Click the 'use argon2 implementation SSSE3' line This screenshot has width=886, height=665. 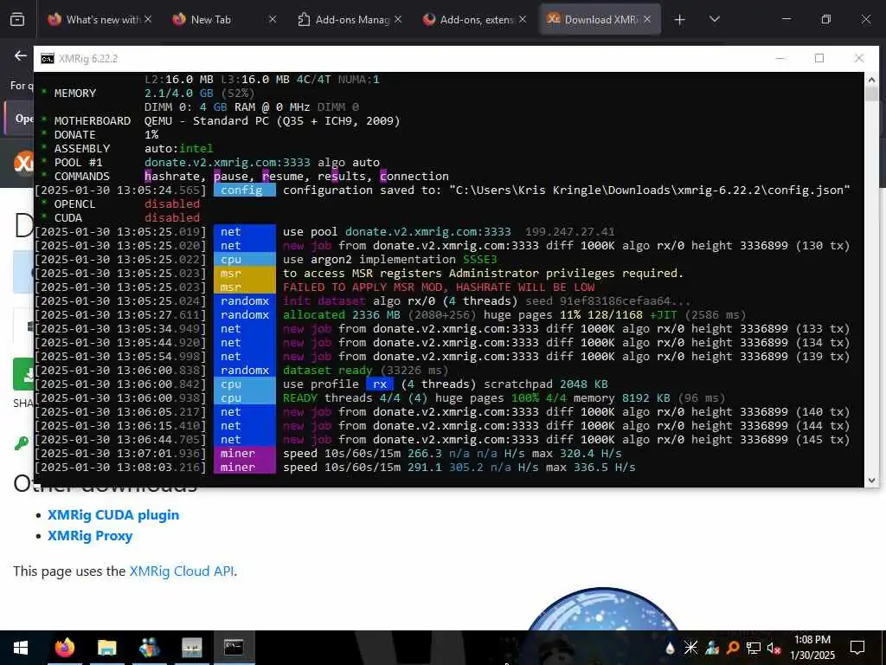pyautogui.click(x=390, y=260)
